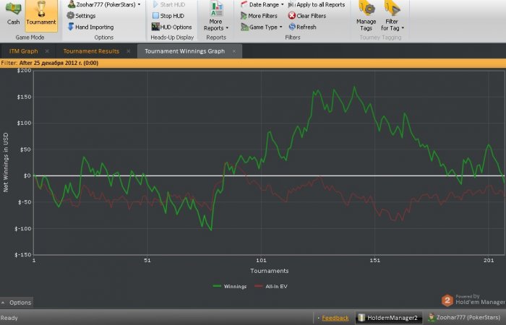506x325 pixels.
Task: Click the 101 x-axis label
Action: tap(261, 260)
